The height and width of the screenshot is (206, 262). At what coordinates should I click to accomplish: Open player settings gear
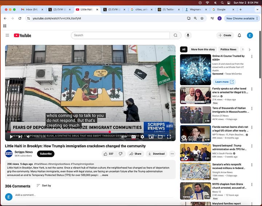click(x=142, y=137)
